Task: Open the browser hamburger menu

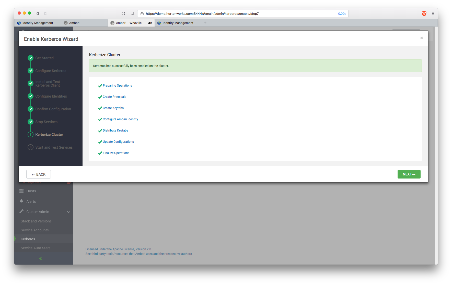Action: 433,14
